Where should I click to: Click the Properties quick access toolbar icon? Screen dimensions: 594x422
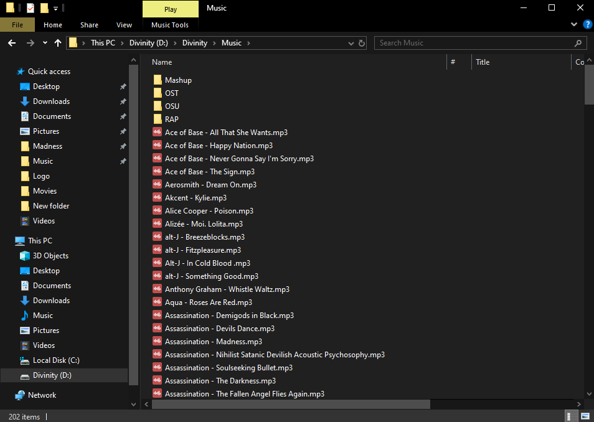point(31,7)
